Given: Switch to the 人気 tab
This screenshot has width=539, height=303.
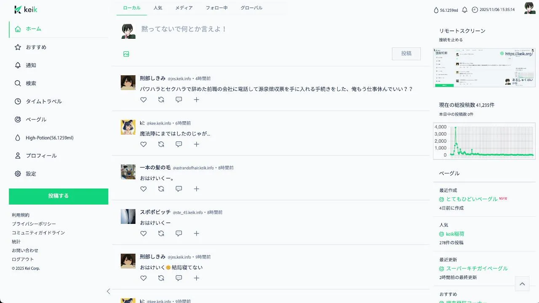Looking at the screenshot, I should pyautogui.click(x=158, y=8).
